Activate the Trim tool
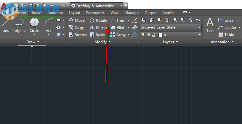The width and height of the screenshot is (242, 124). pyautogui.click(x=117, y=21)
